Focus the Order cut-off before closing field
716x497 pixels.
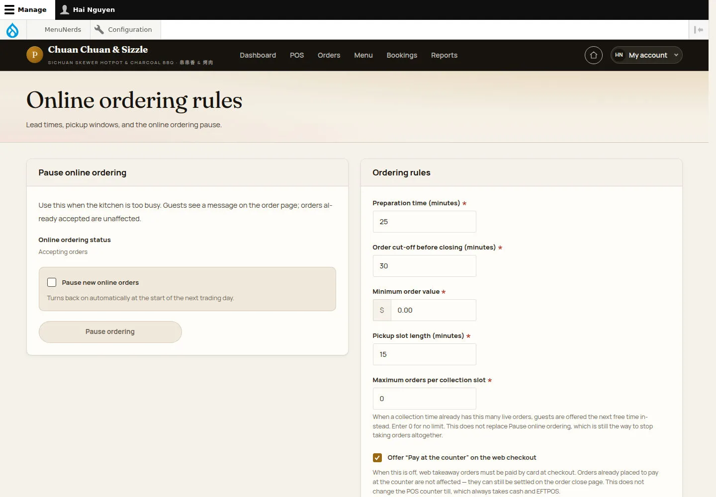click(424, 266)
